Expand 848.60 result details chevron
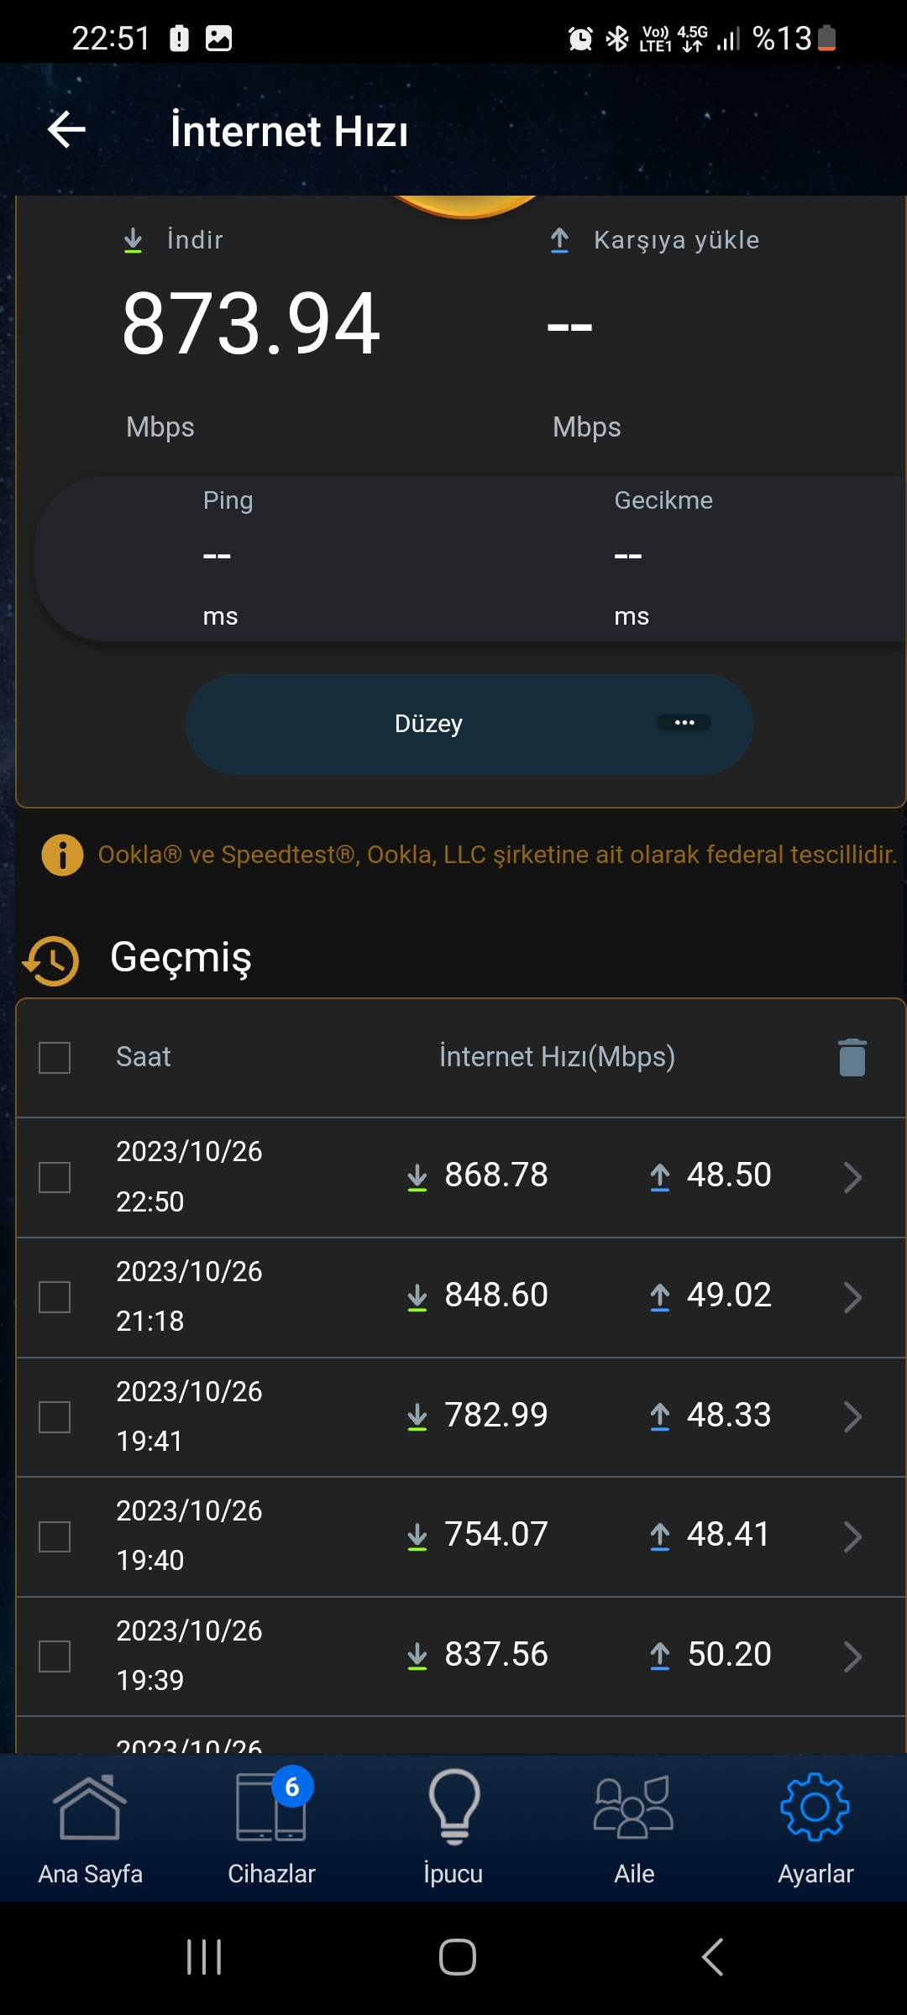Screen dimensions: 907x2015 [x=852, y=1297]
